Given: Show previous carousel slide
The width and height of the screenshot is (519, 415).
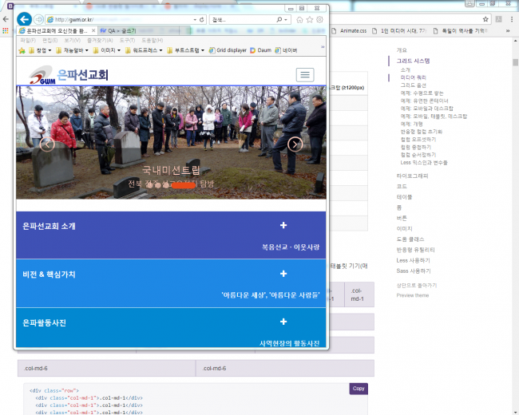Looking at the screenshot, I should click(47, 144).
